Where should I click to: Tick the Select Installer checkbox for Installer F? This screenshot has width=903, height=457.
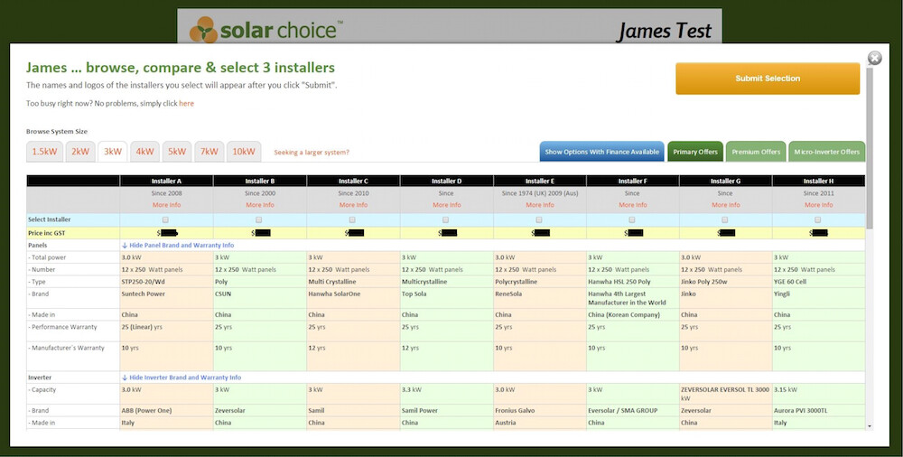click(x=632, y=219)
